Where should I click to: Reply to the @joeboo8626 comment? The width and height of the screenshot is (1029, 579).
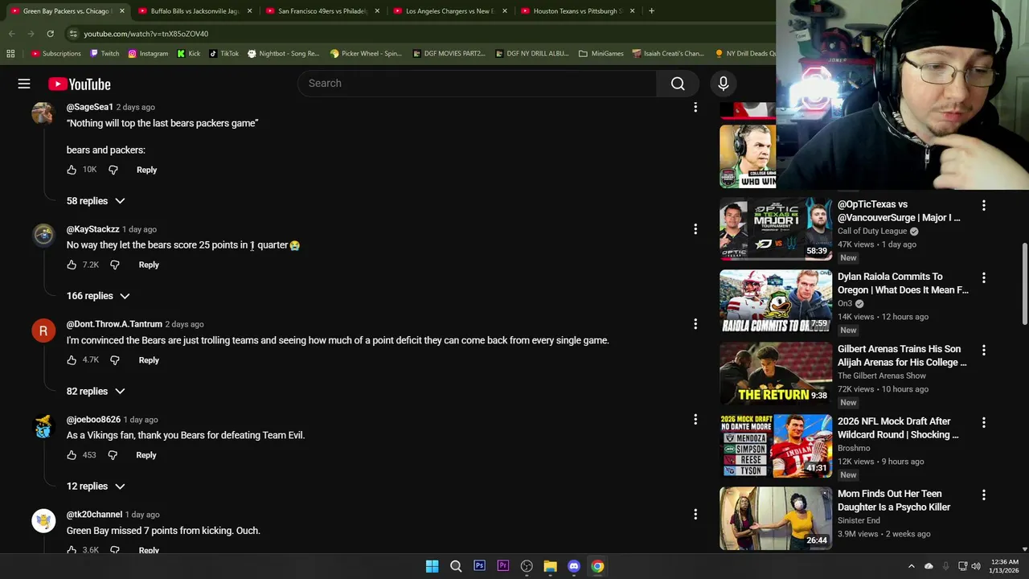146,455
